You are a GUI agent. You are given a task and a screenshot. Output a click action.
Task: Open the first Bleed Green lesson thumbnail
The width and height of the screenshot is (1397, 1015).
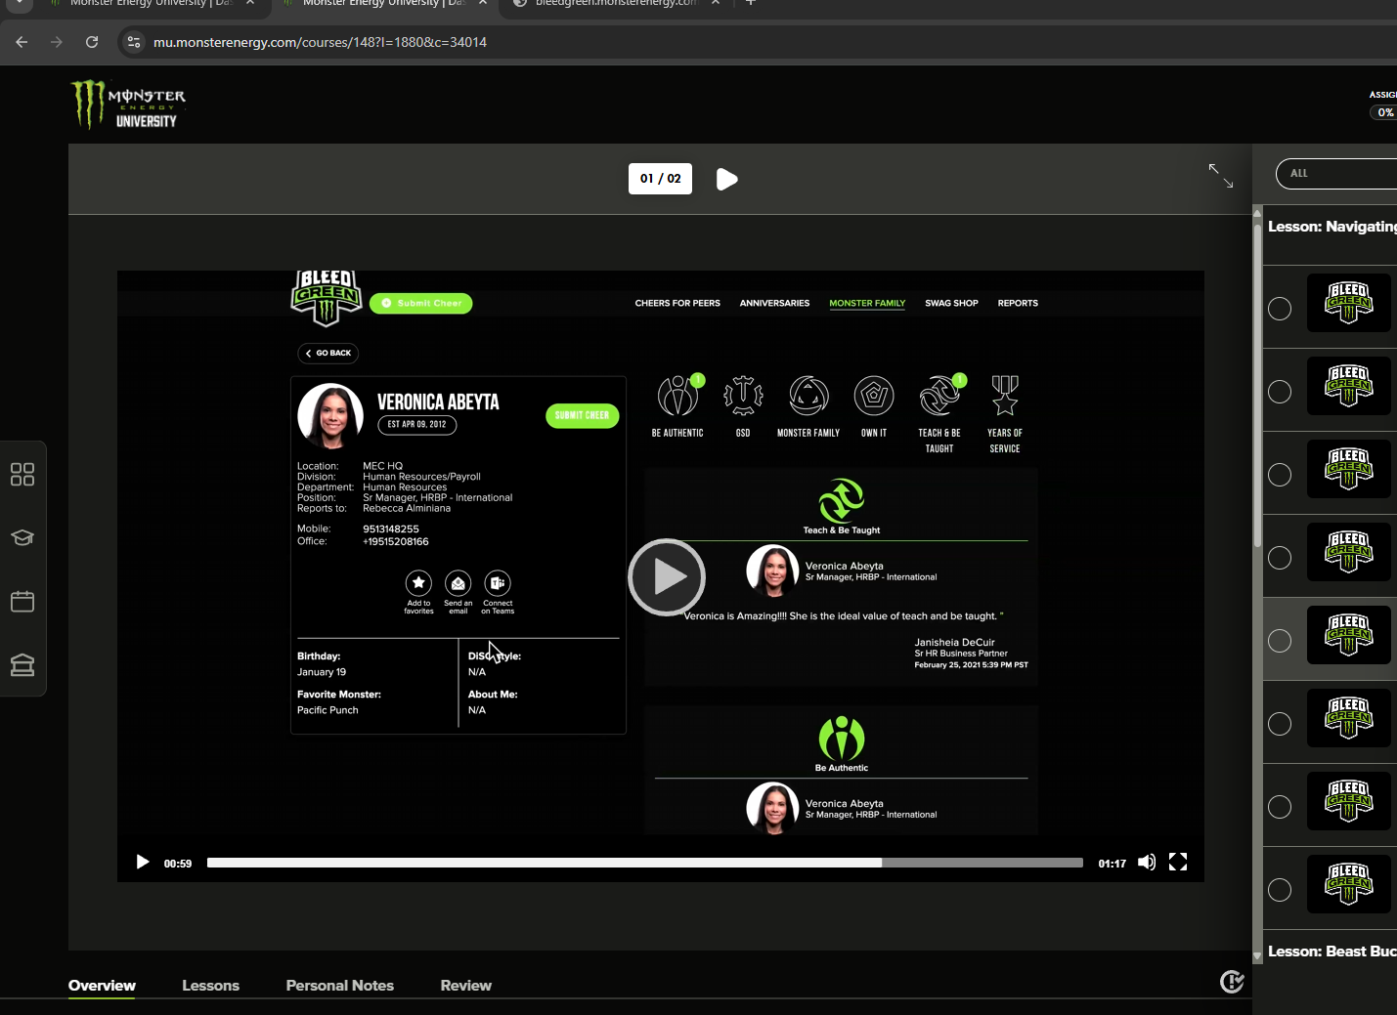(1349, 304)
